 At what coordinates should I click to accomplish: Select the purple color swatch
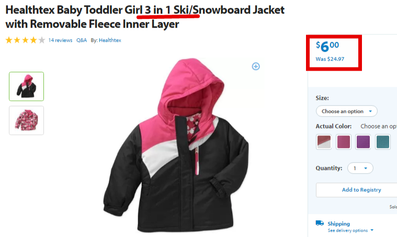click(x=363, y=142)
